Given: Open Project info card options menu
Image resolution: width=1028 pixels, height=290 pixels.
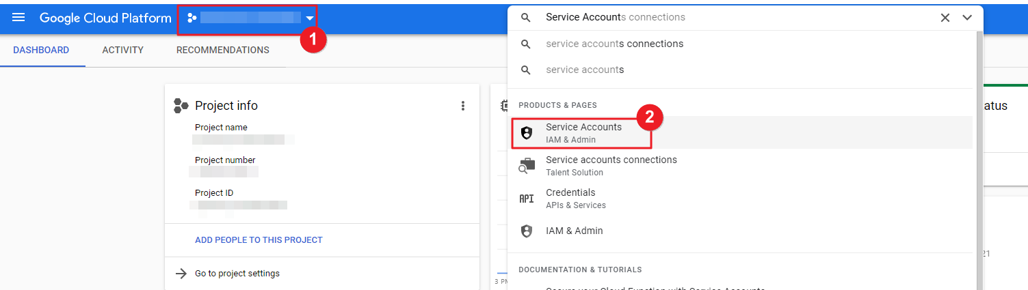Looking at the screenshot, I should [463, 106].
